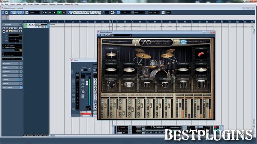The image size is (257, 144).
Task: Open the Beat grid type dropdown
Action: pyautogui.click(x=139, y=12)
